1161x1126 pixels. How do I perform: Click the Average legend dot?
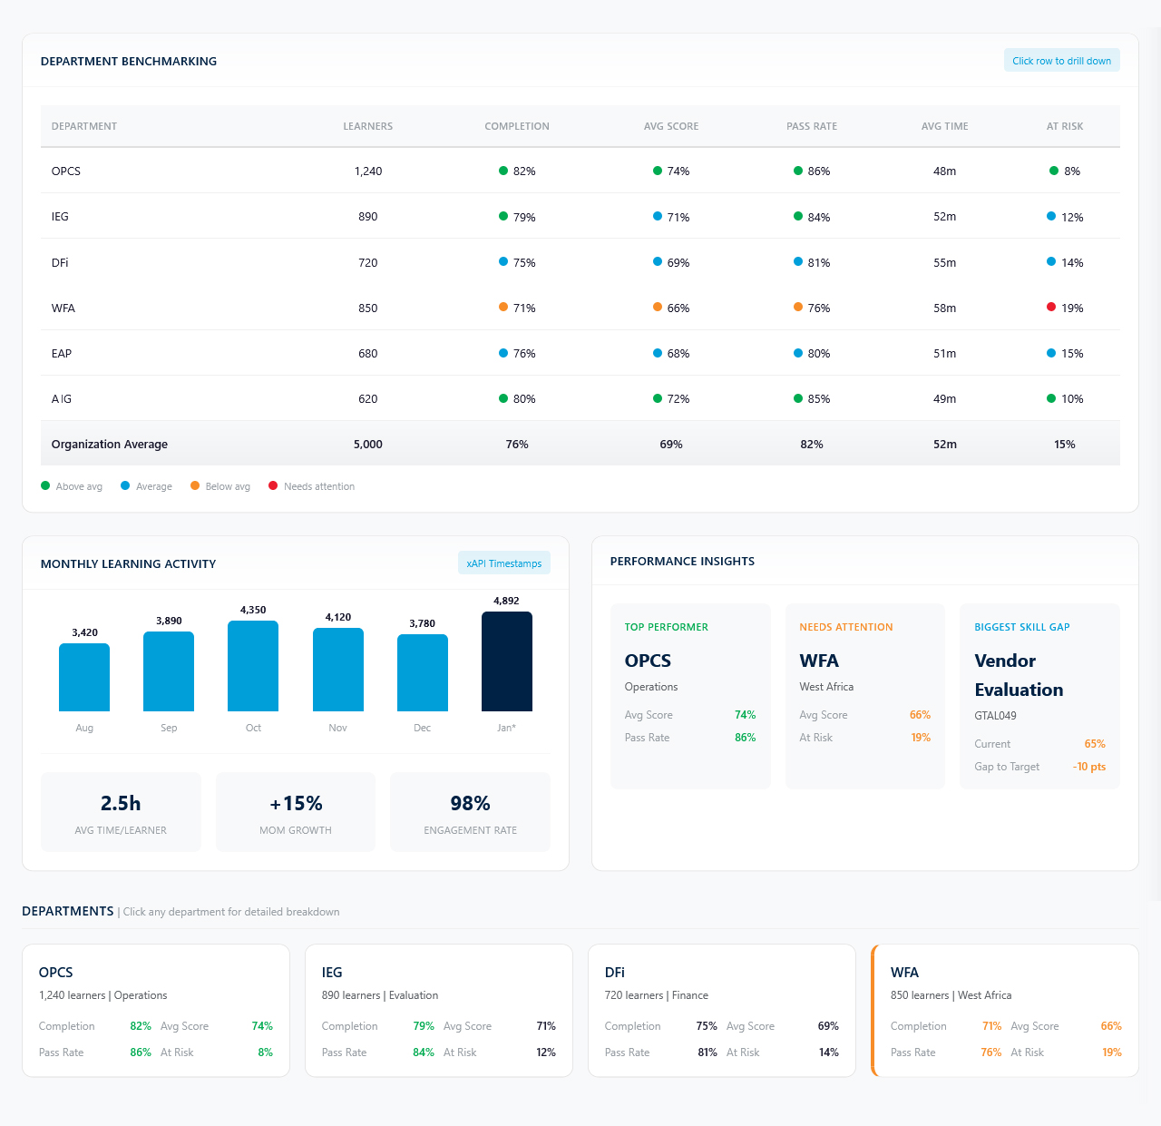coord(124,486)
